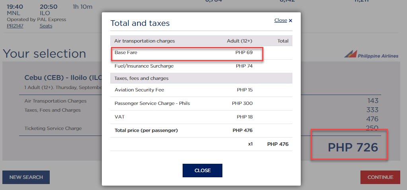Select the VAT row

click(x=201, y=117)
